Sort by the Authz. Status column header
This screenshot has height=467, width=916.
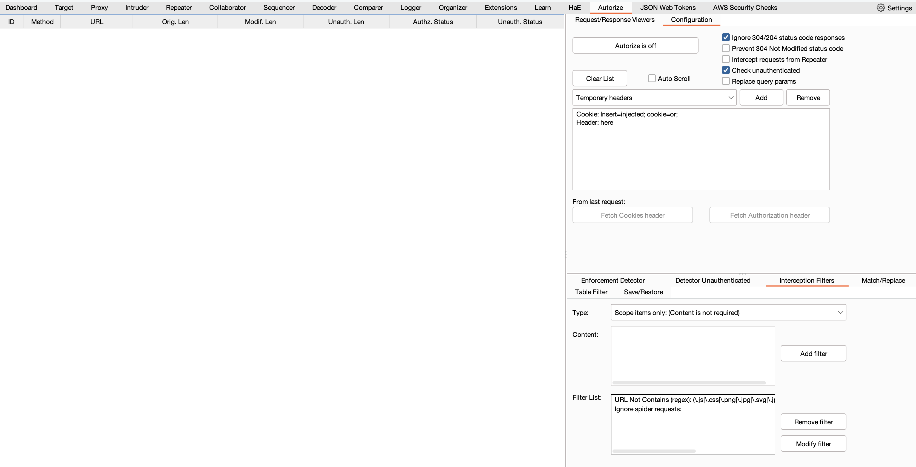pos(433,22)
